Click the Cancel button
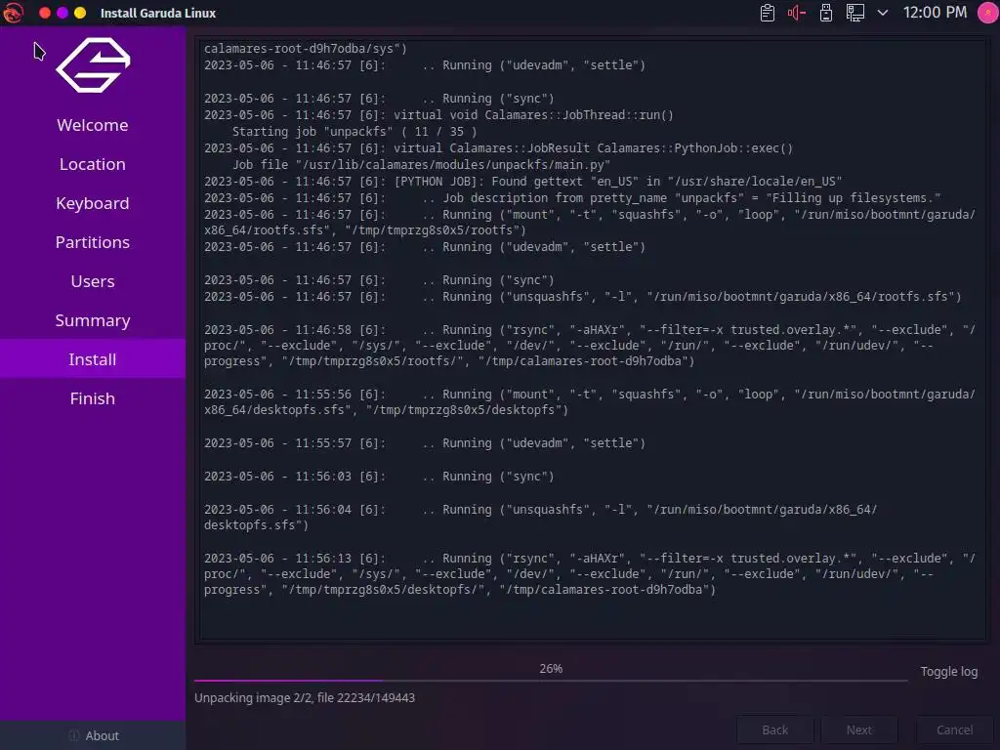This screenshot has height=750, width=1000. tap(954, 729)
